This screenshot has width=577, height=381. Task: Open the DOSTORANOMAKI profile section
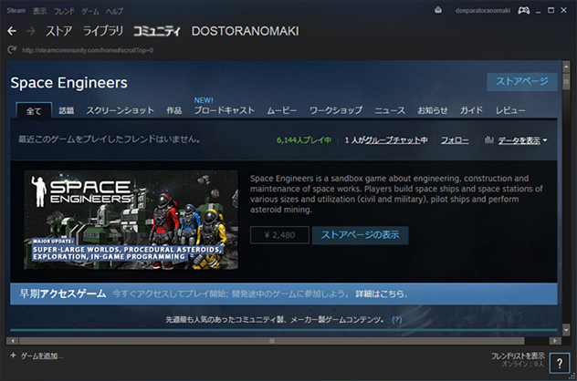pyautogui.click(x=245, y=31)
